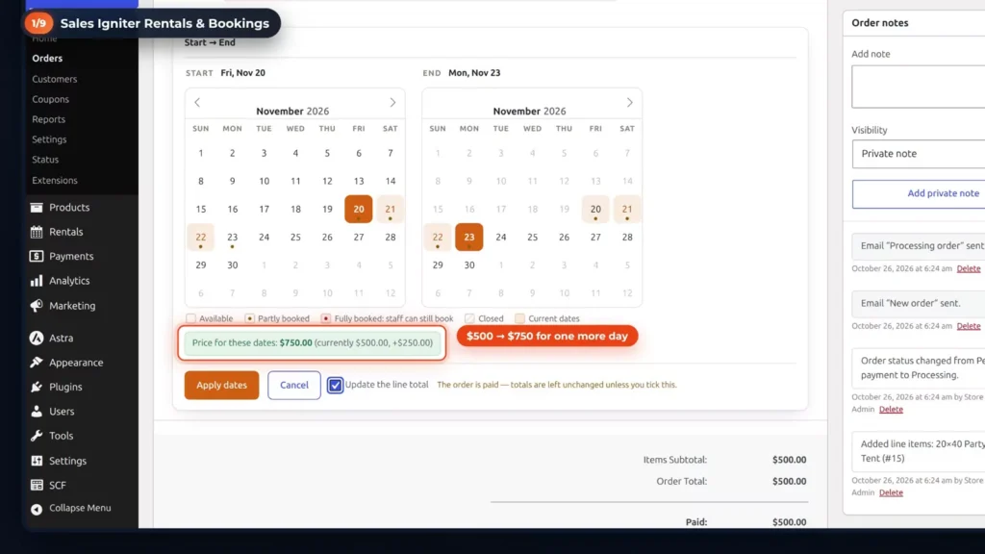
Task: Go to next month in end calendar
Action: click(x=629, y=102)
